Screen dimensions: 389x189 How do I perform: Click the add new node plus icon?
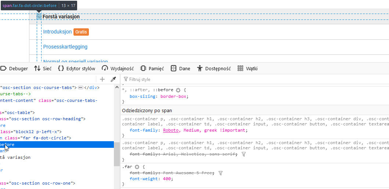[x=102, y=79]
